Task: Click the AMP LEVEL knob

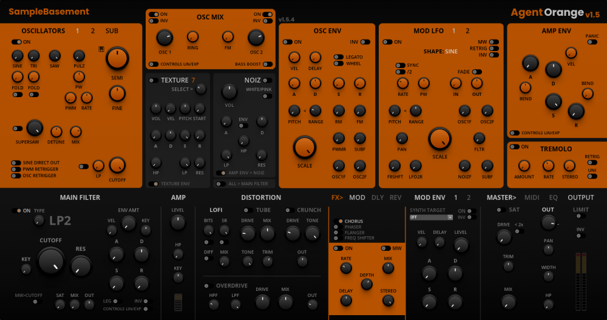Action: pyautogui.click(x=178, y=223)
